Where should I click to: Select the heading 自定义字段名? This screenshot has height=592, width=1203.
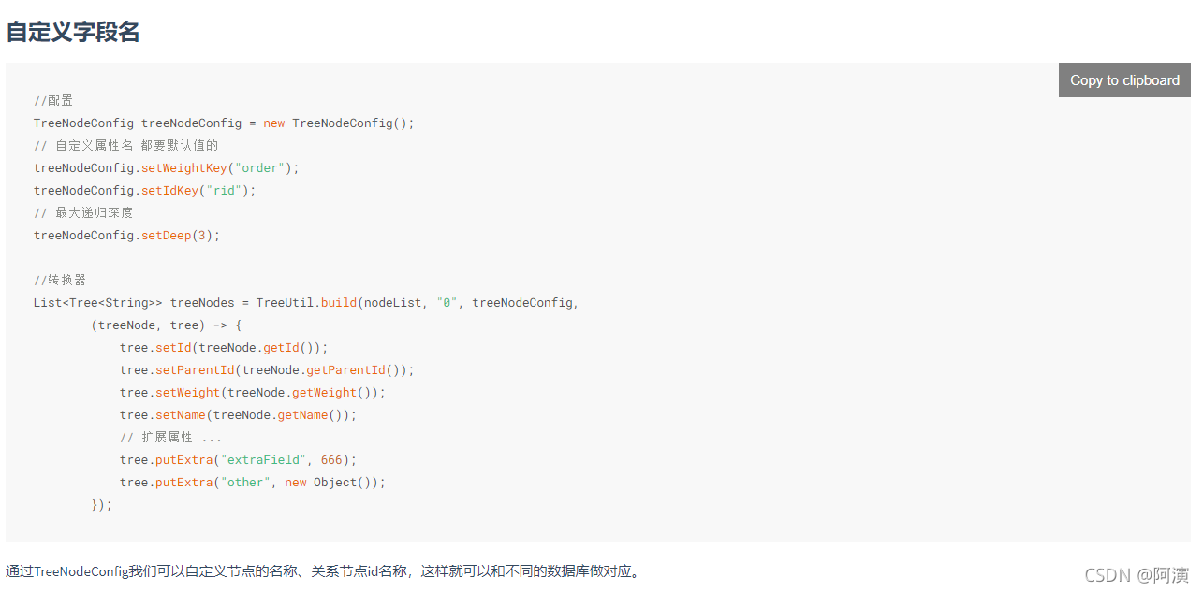tap(72, 31)
